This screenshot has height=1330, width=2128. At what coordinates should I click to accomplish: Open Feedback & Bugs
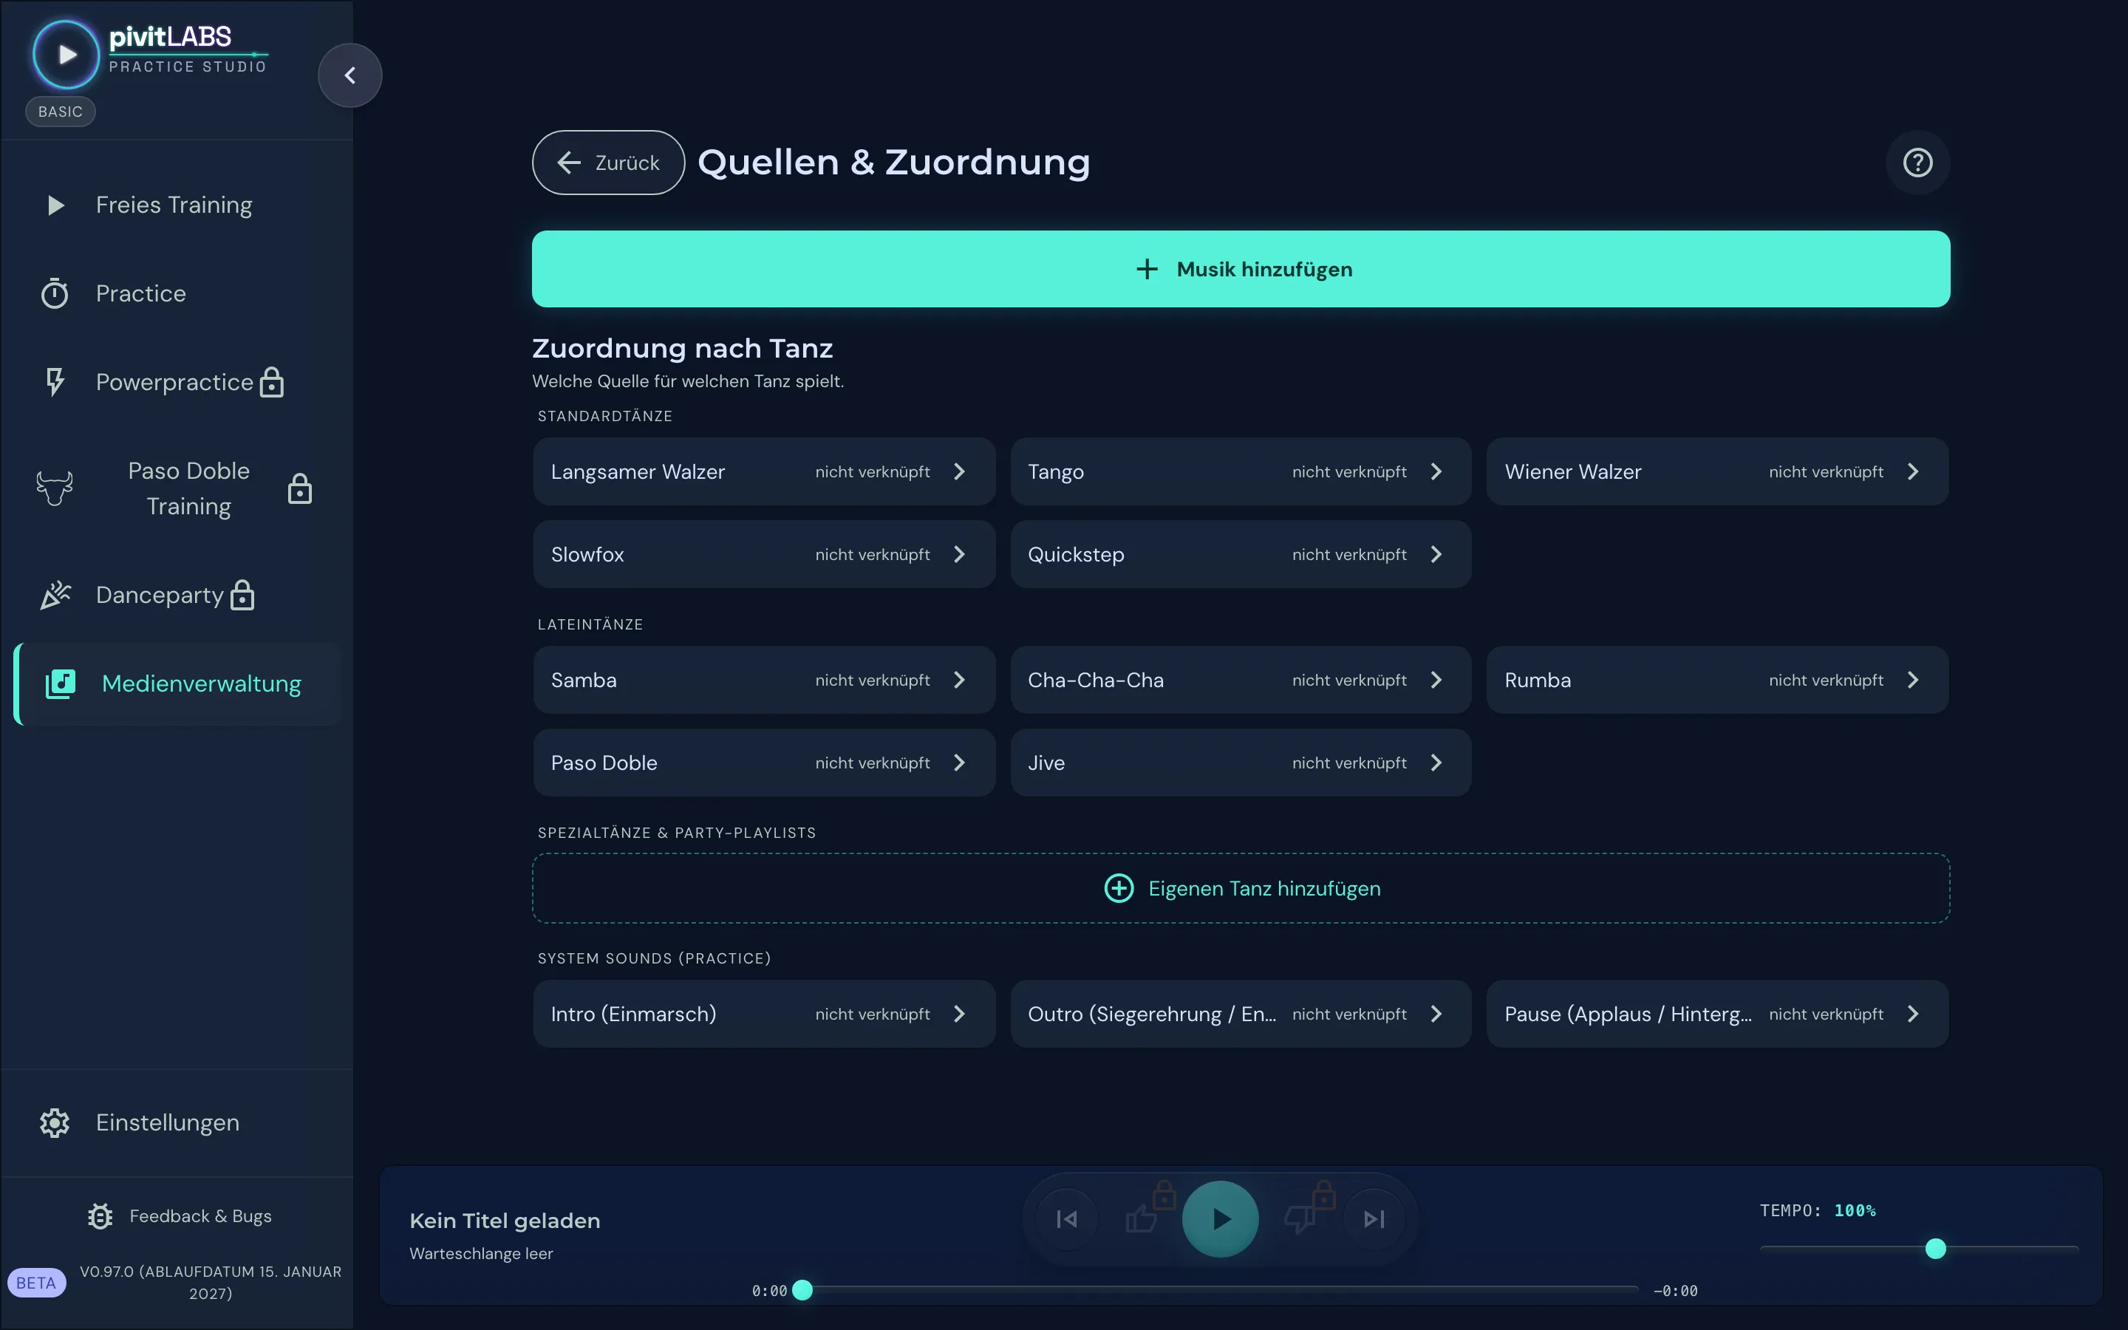pos(180,1215)
